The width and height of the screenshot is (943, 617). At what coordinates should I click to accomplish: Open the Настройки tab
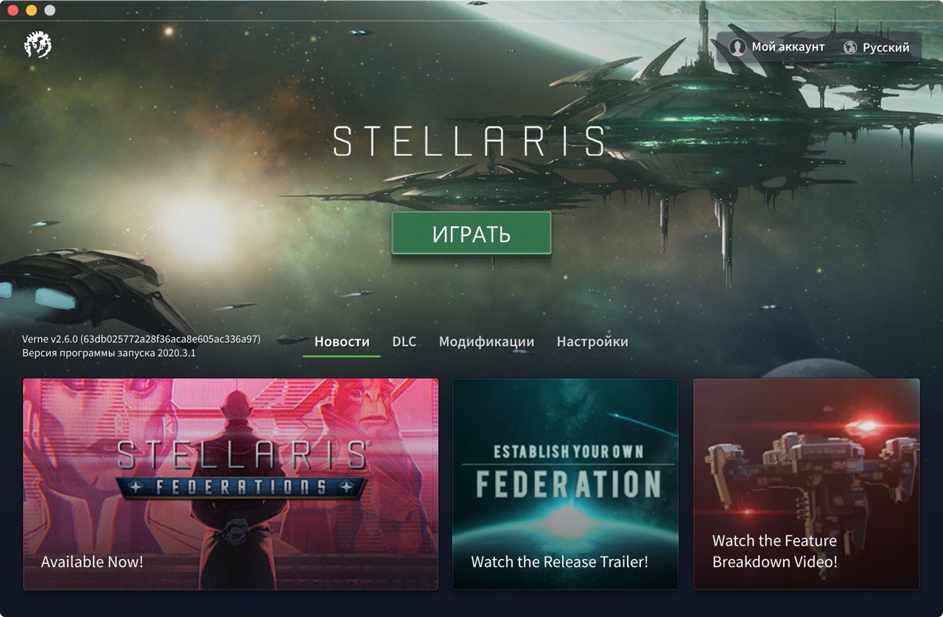tap(592, 342)
